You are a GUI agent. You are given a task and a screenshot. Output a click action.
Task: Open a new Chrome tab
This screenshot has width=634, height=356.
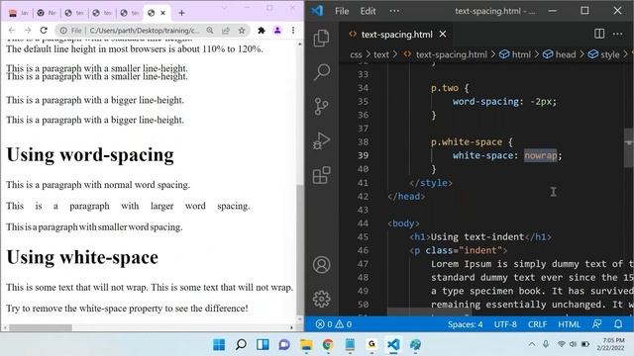[181, 13]
